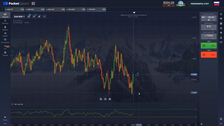Click the M1 00:43 expiration time field

[x=209, y=17]
